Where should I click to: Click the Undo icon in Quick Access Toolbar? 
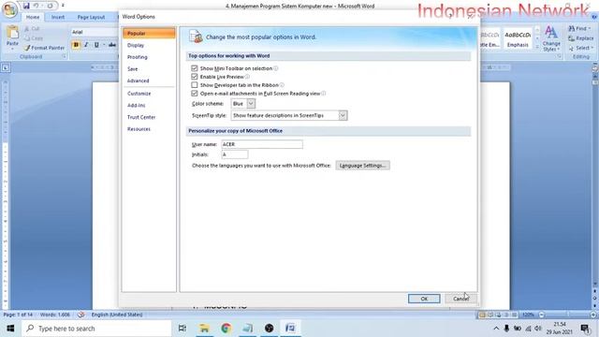(36, 6)
